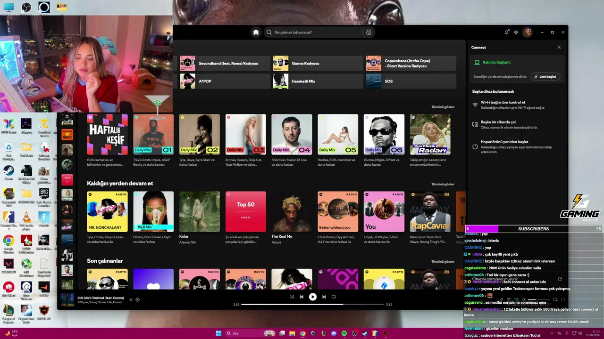Add current song to Liked Songs
Image resolution: width=604 pixels, height=339 pixels.
[137, 299]
